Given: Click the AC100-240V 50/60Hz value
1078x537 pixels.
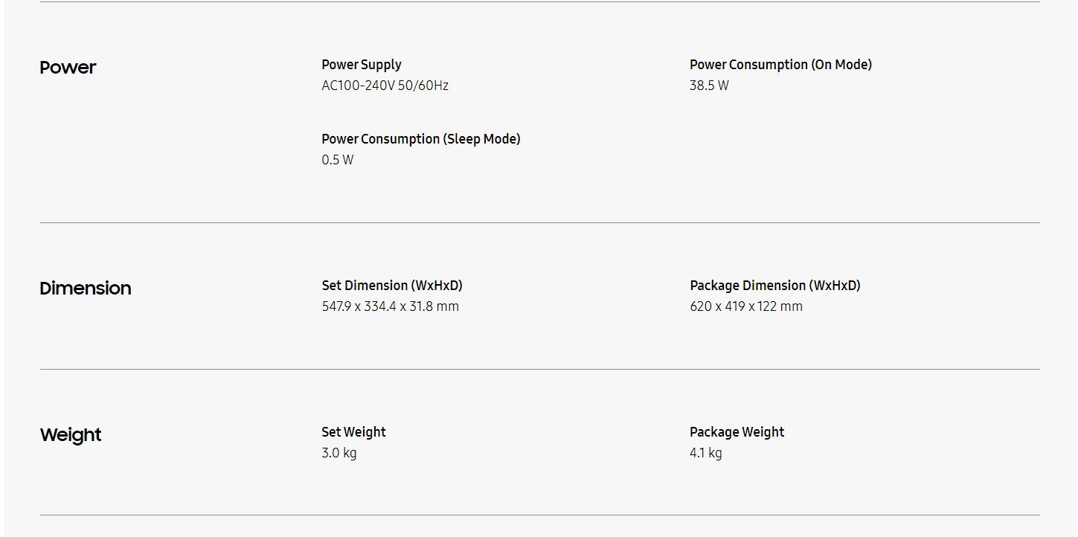Looking at the screenshot, I should [385, 86].
